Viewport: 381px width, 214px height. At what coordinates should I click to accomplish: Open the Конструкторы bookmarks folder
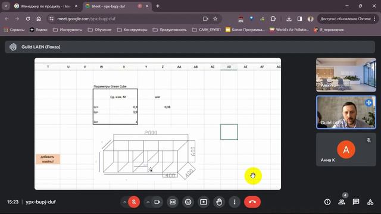pos(132,30)
